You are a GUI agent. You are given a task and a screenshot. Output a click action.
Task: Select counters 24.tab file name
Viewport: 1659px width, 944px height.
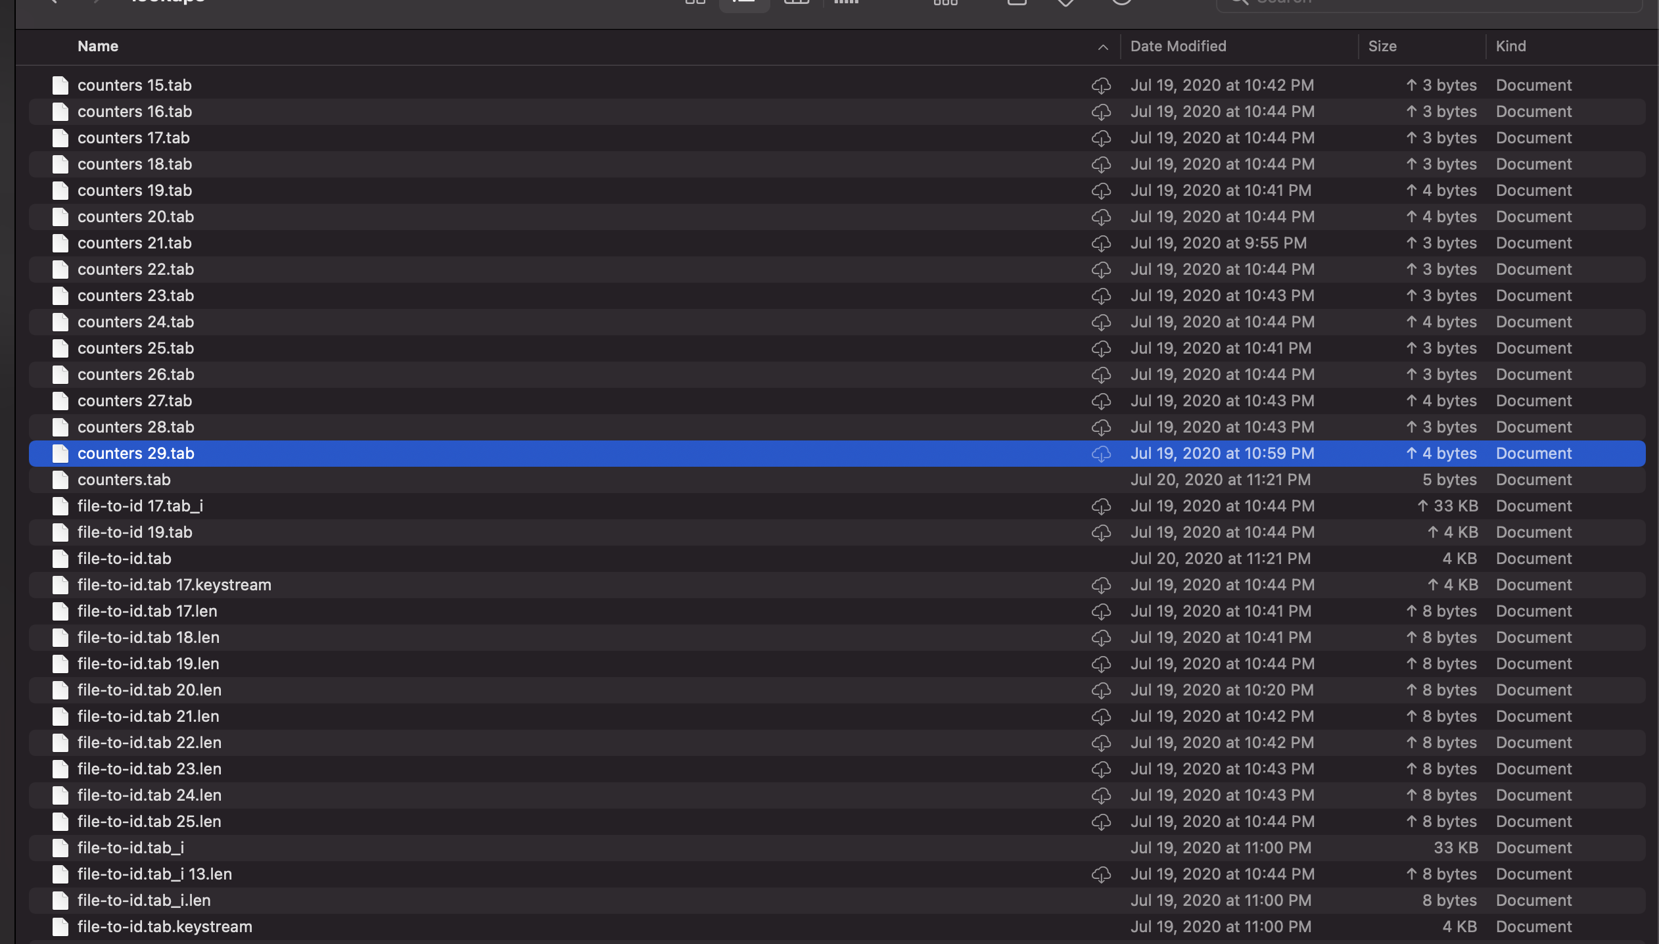(135, 322)
